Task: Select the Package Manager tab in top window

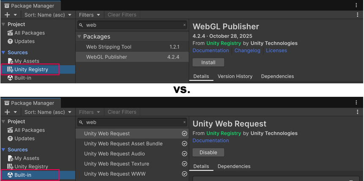Action: click(30, 6)
